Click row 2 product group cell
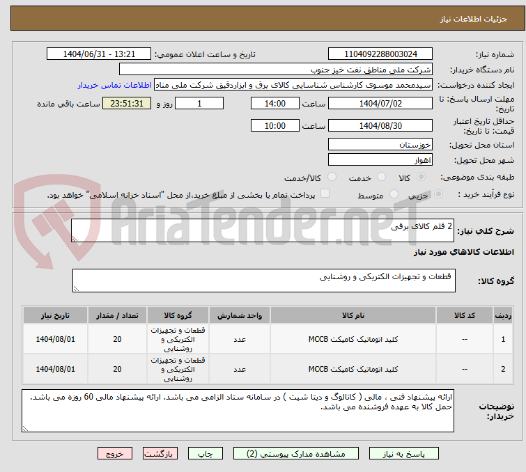526x472 pixels. (178, 369)
